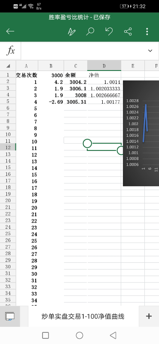Image resolution: width=159 pixels, height=344 pixels.
Task: Select row 12 header
Action: [x=8, y=147]
